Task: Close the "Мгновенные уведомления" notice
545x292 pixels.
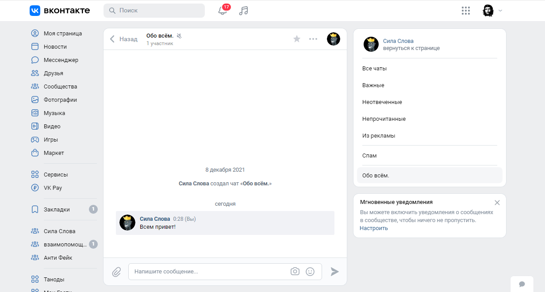Action: pos(497,203)
